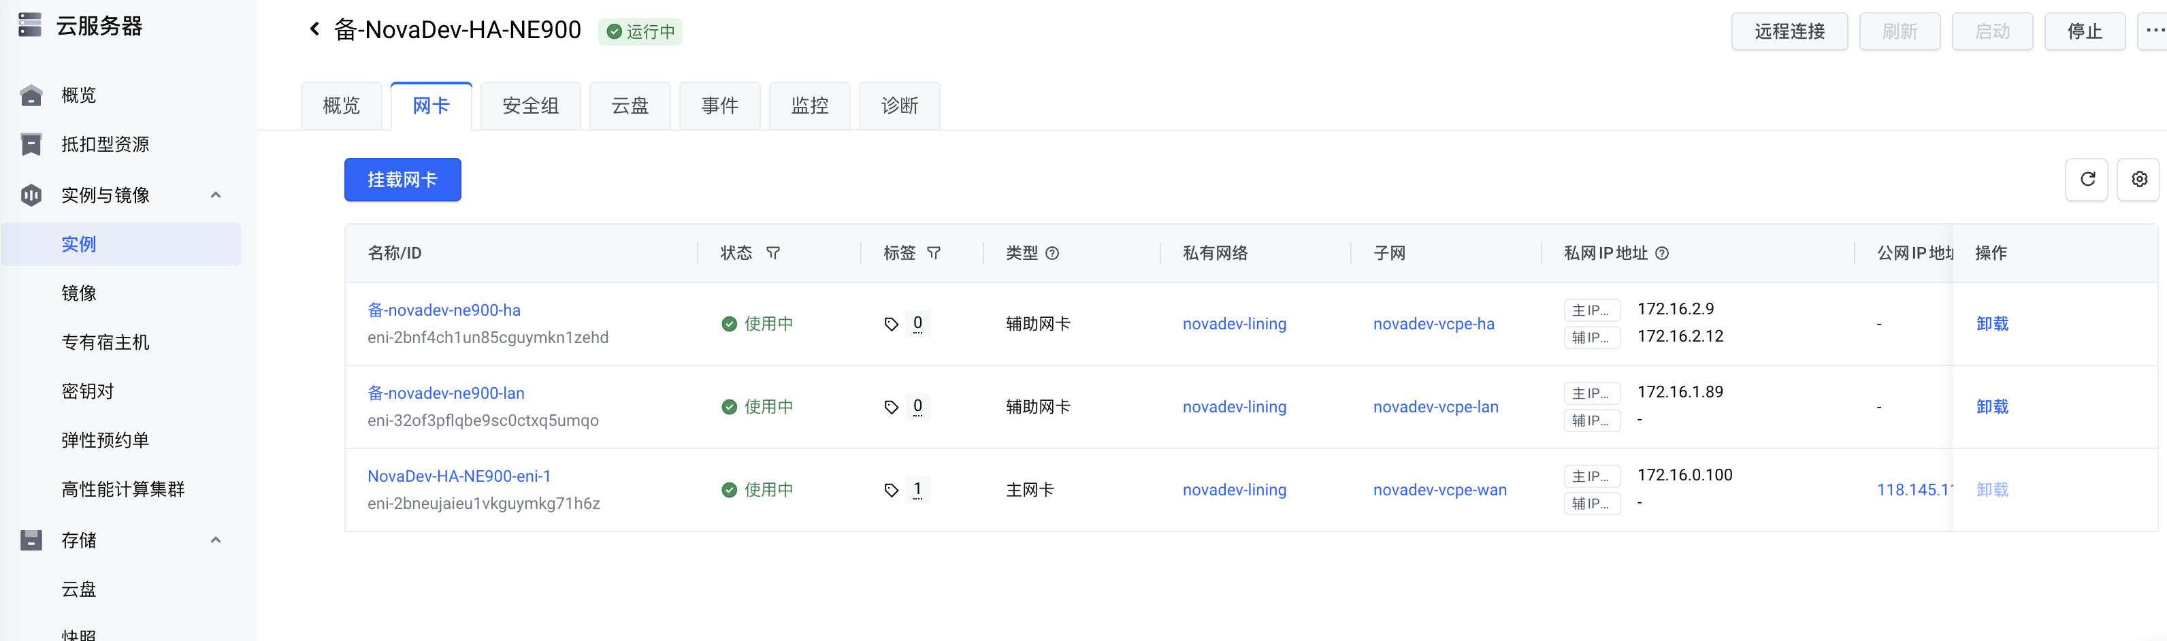Viewport: 2167px width, 641px height.
Task: Open the novadev-vcpe-wan subnet link
Action: coord(1440,491)
